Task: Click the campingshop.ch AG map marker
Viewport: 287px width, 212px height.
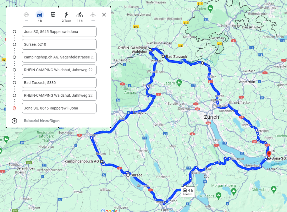Action: (x=101, y=161)
